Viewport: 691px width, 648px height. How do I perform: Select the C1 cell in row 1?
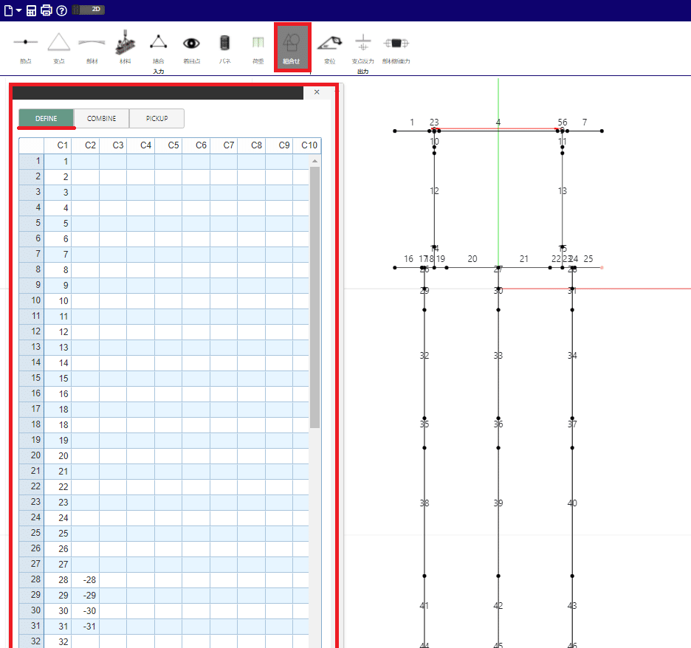(x=58, y=161)
